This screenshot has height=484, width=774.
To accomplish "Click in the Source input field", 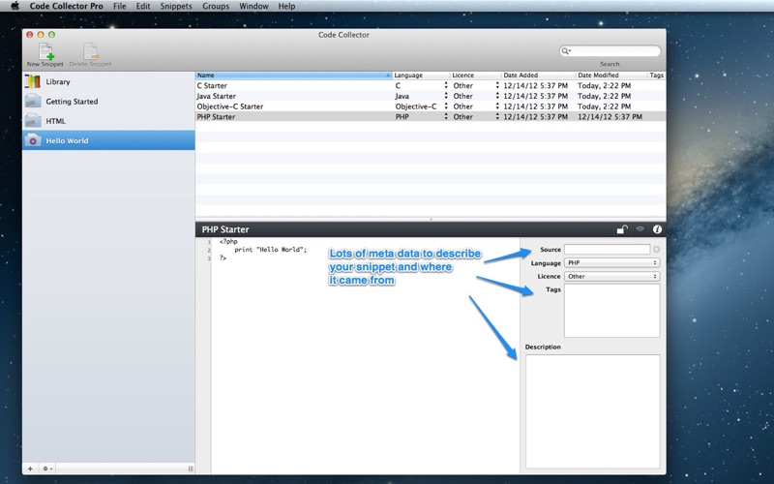I will 608,250.
